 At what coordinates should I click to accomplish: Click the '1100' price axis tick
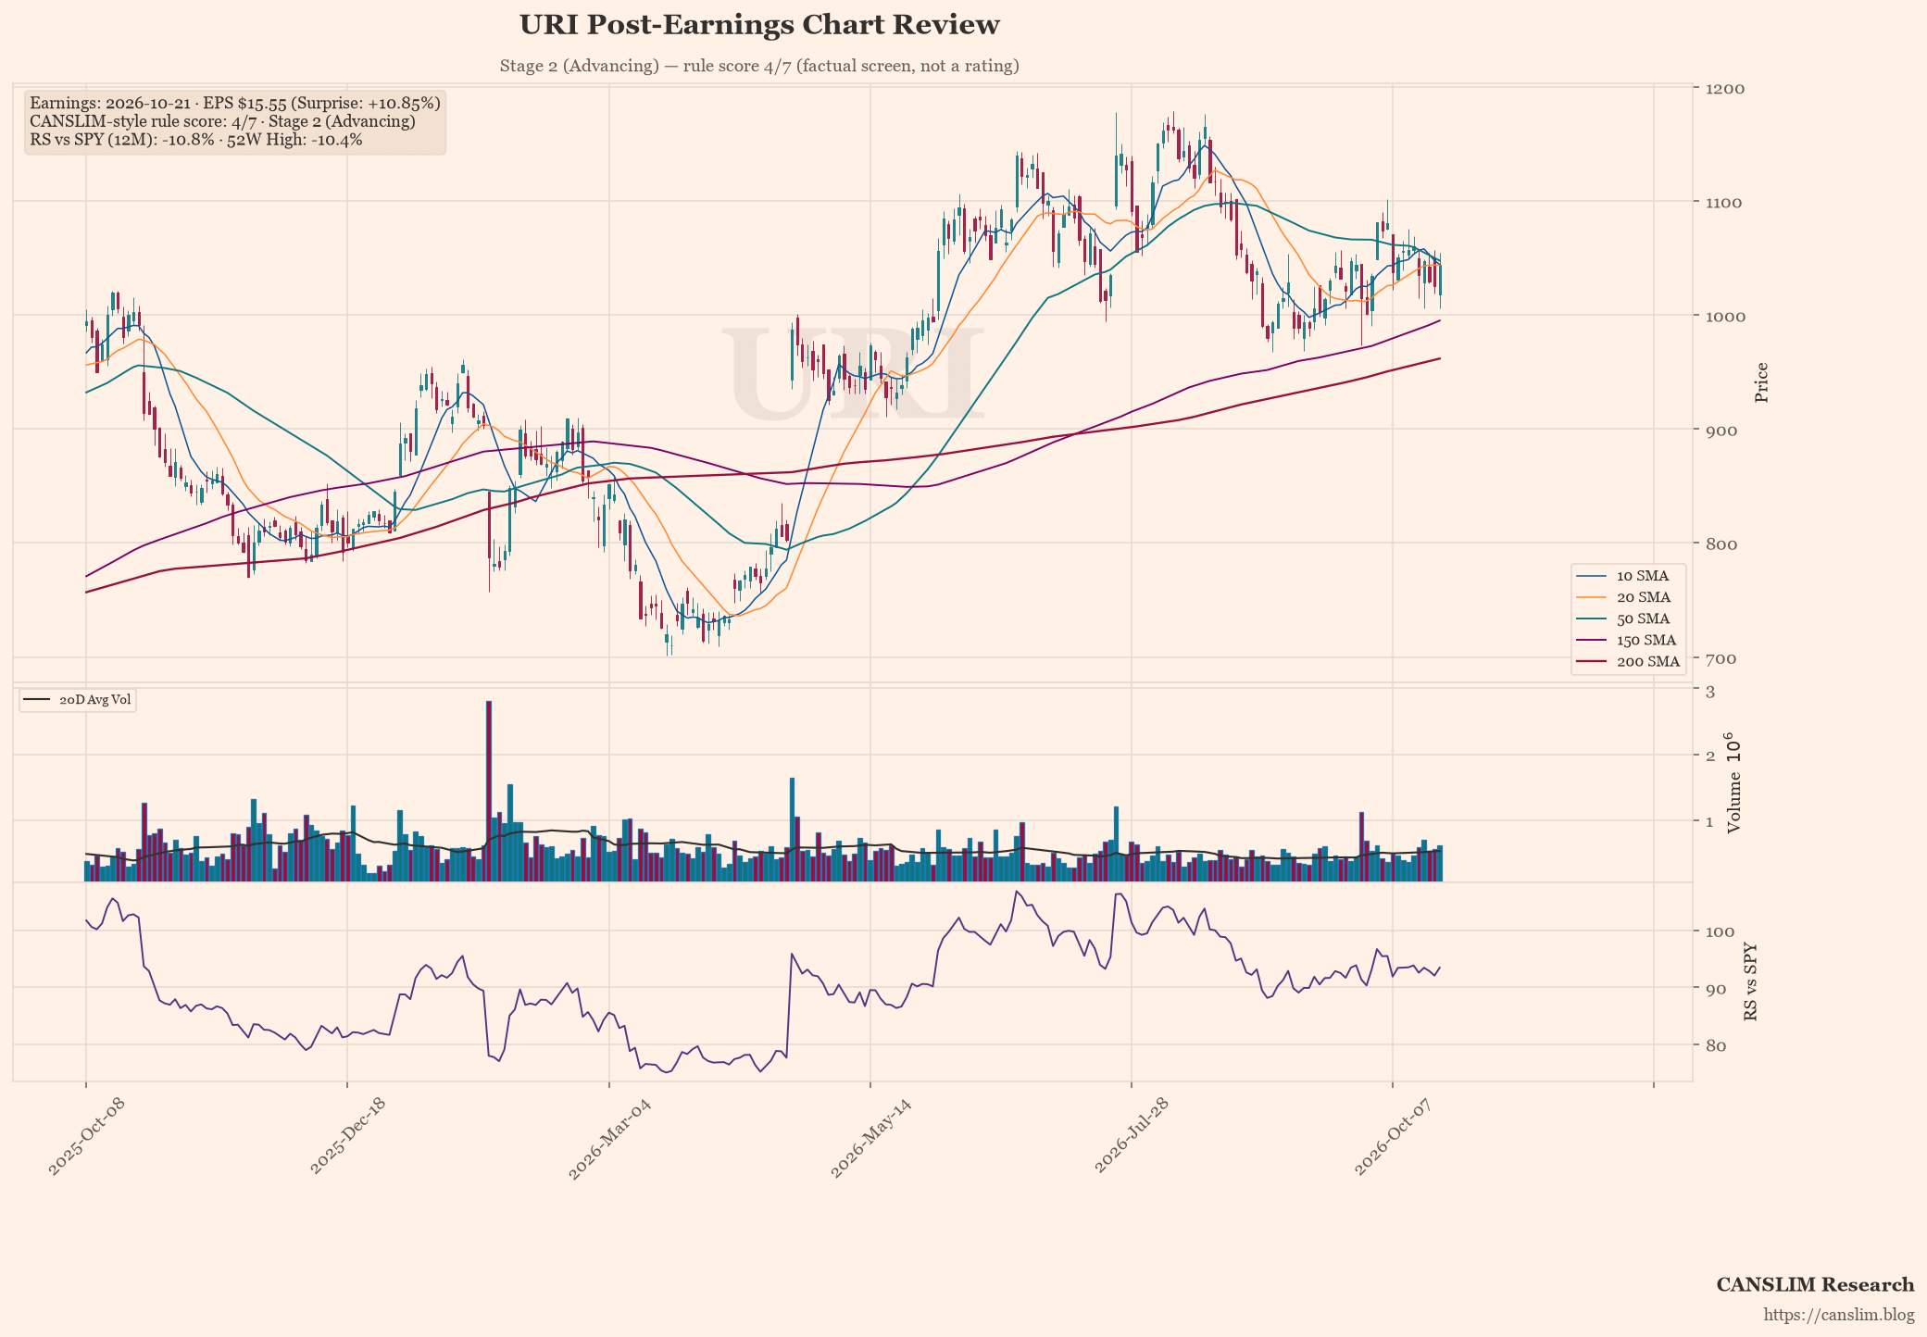point(1724,203)
